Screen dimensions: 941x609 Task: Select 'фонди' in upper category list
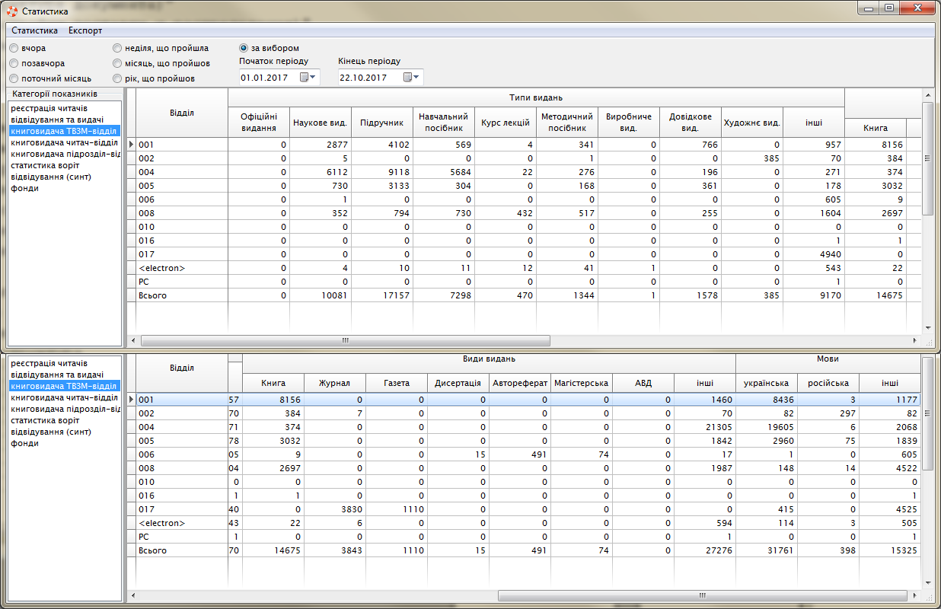tap(24, 188)
